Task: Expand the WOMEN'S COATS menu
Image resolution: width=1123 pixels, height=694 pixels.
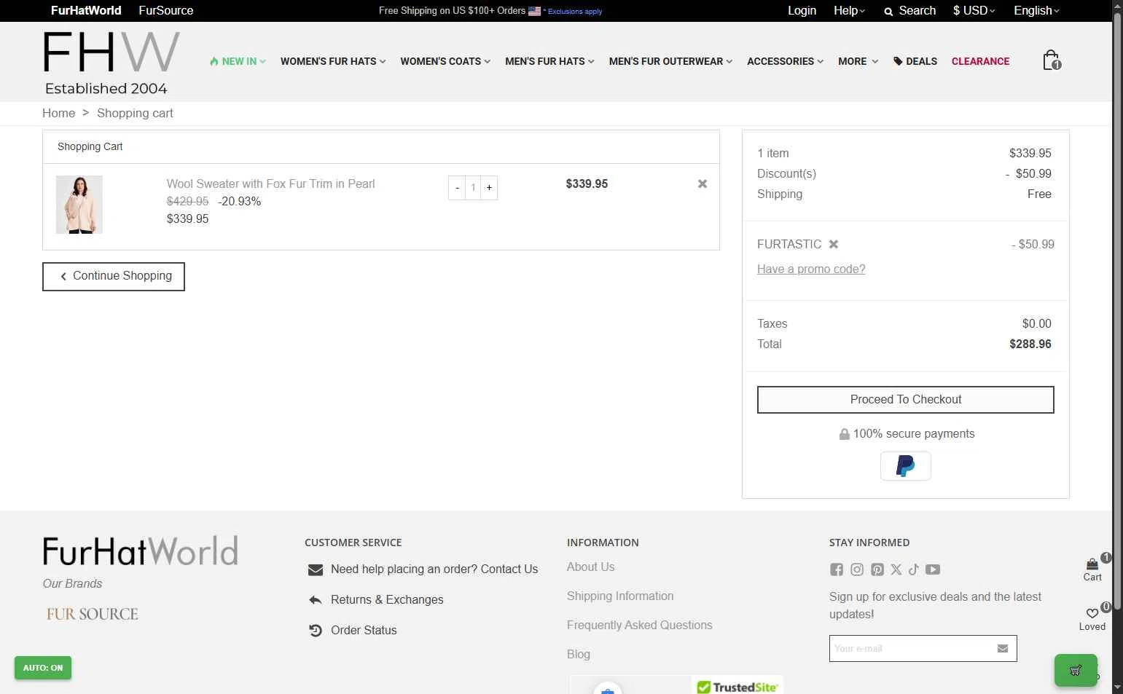Action: [445, 61]
